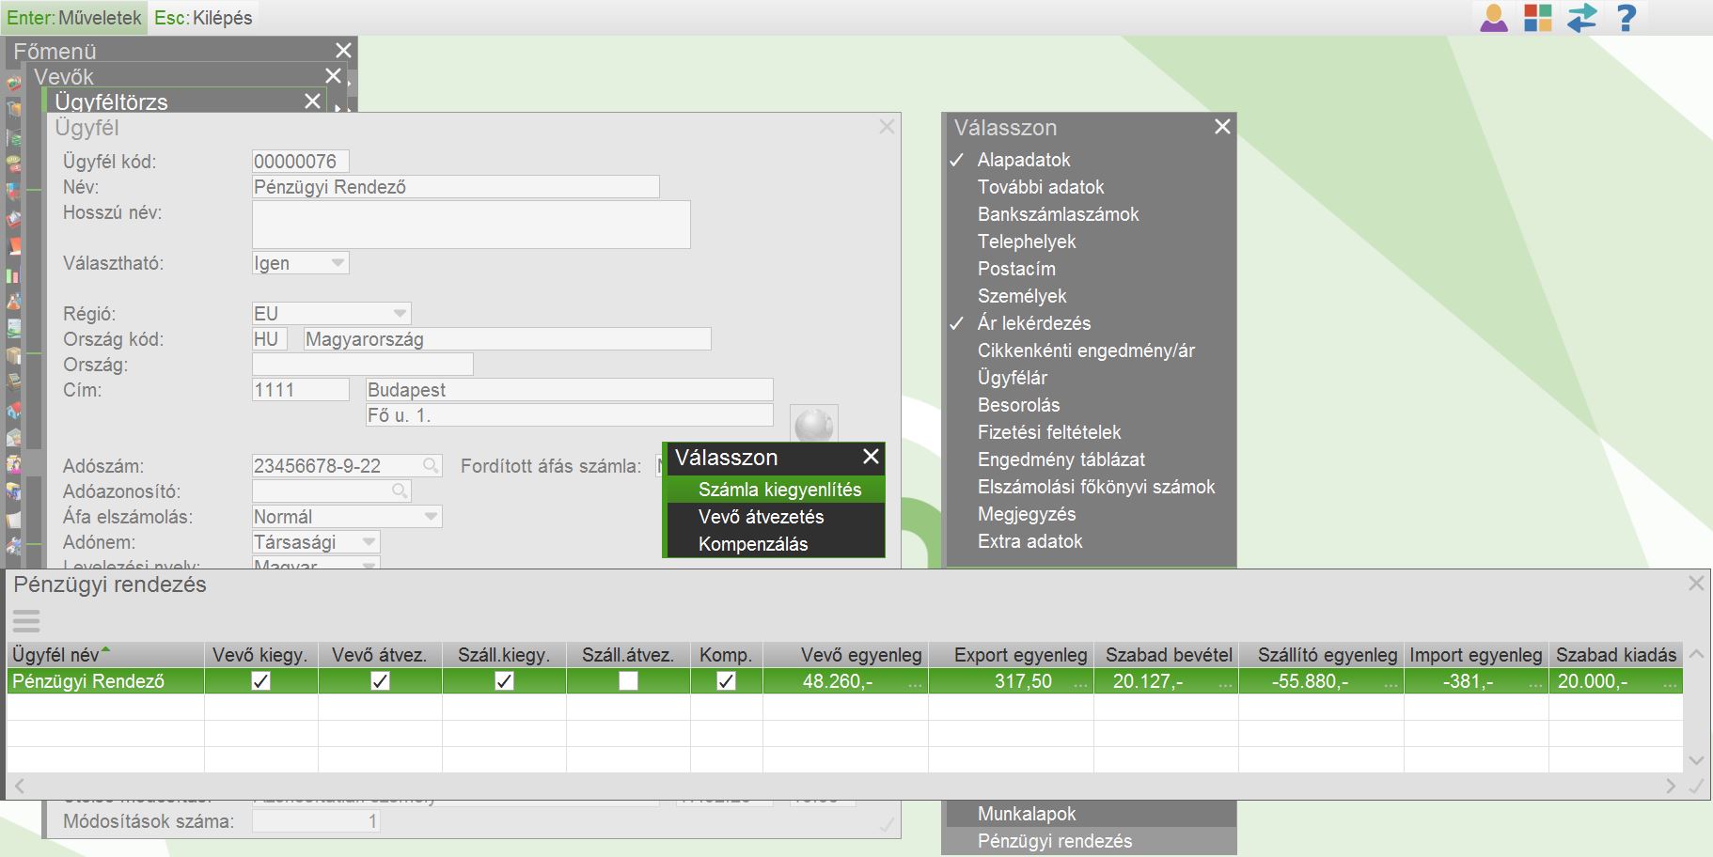
Task: Toggle the Vevő átvez. checkbox
Action: (x=380, y=681)
